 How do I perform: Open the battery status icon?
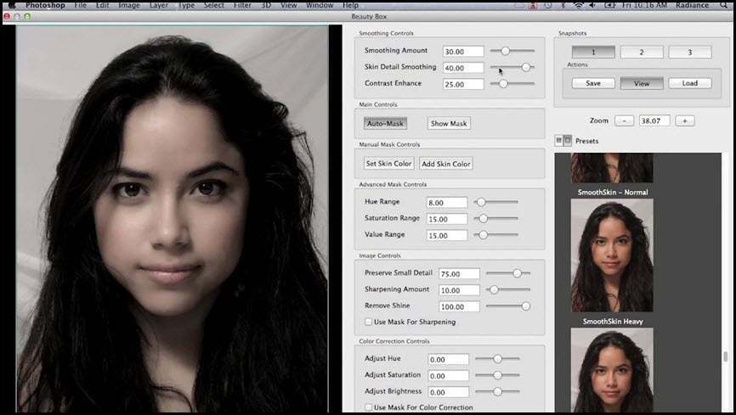click(x=609, y=5)
